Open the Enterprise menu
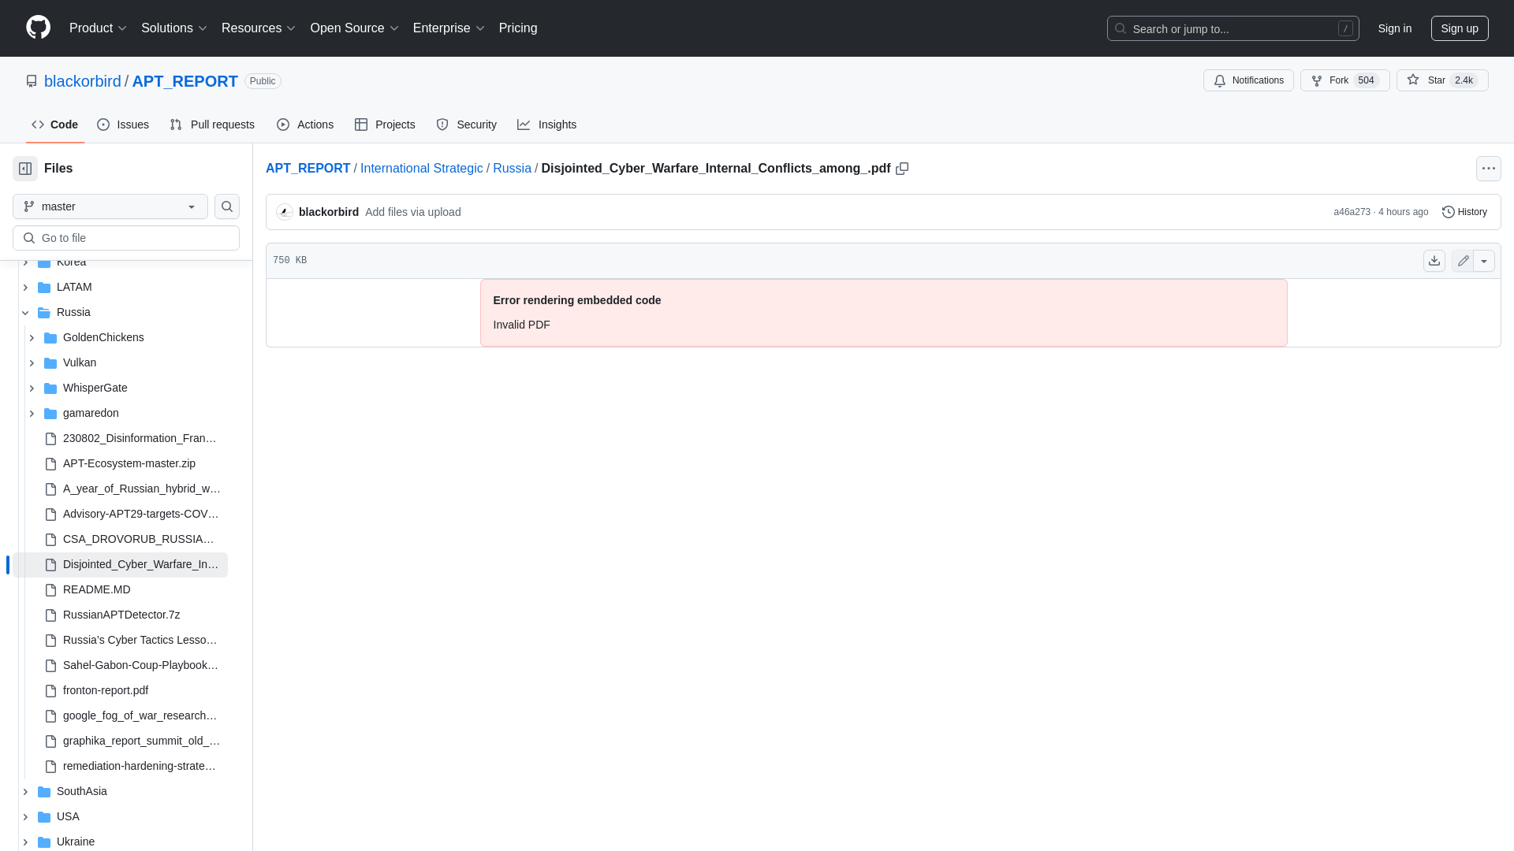This screenshot has height=851, width=1514. 449,28
